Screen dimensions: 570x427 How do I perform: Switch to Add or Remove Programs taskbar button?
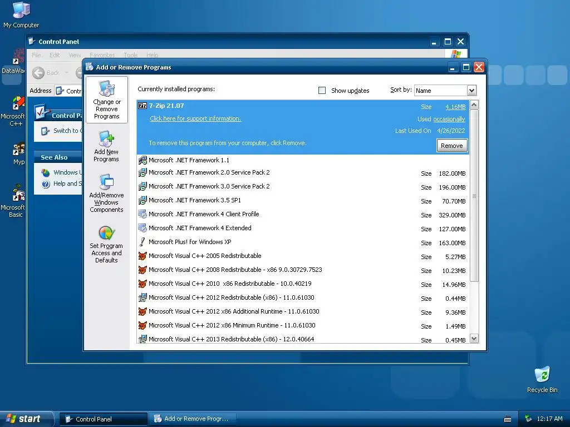192,419
